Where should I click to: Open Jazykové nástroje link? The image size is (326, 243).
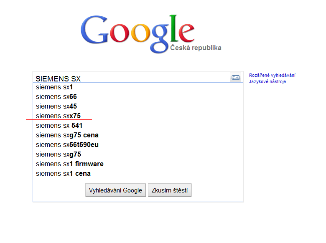[x=267, y=81]
